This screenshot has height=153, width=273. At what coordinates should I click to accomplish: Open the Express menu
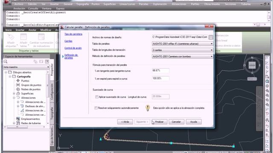tap(60, 8)
